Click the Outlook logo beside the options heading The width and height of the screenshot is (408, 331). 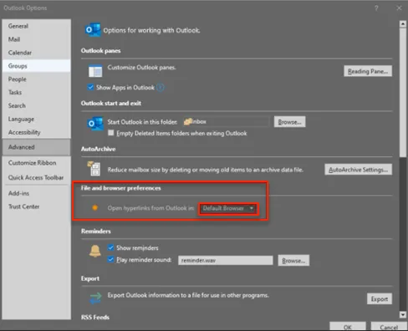93,30
